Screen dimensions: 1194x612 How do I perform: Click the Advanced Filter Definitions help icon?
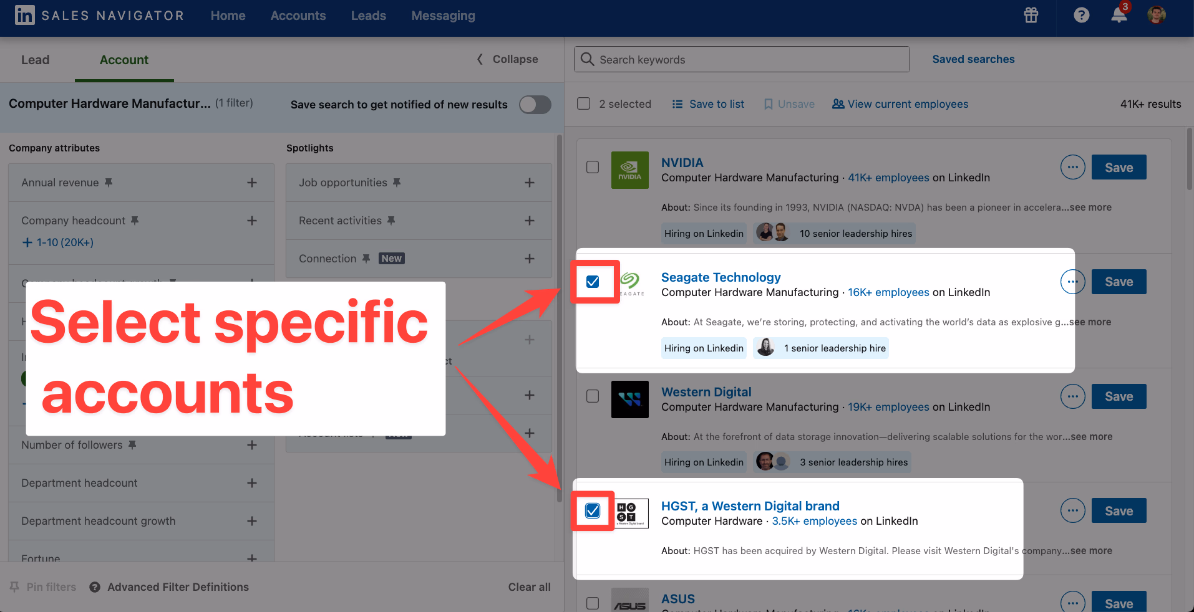tap(95, 587)
